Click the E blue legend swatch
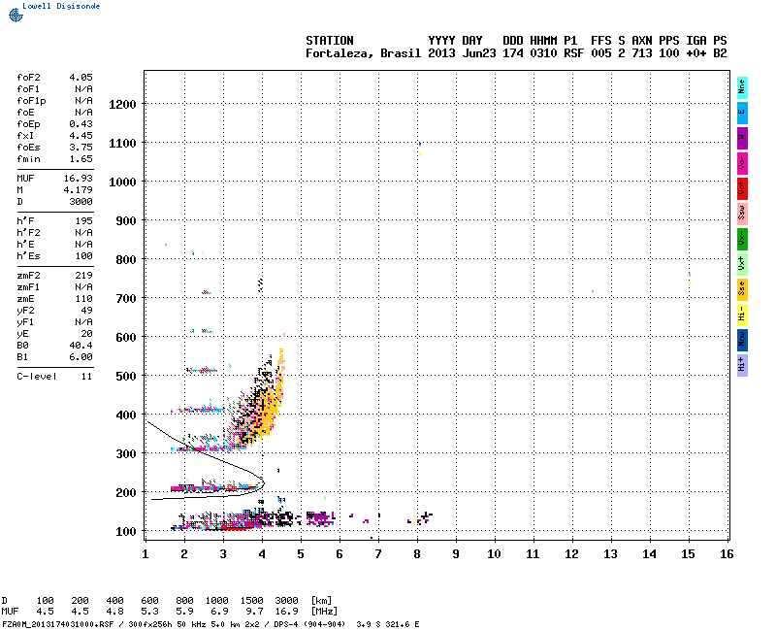This screenshot has height=631, width=776. [742, 113]
